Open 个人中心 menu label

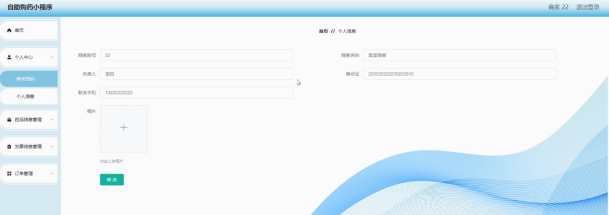coord(24,58)
